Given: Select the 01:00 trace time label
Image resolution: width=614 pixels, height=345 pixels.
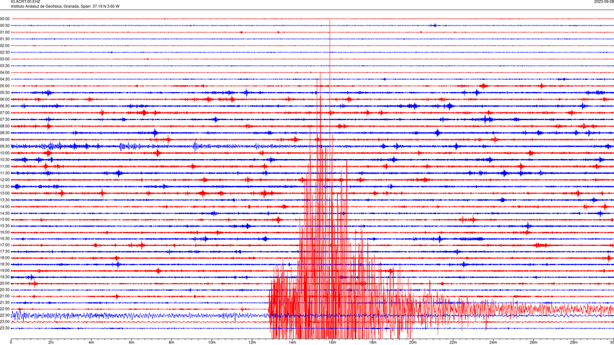Looking at the screenshot, I should 4,32.
